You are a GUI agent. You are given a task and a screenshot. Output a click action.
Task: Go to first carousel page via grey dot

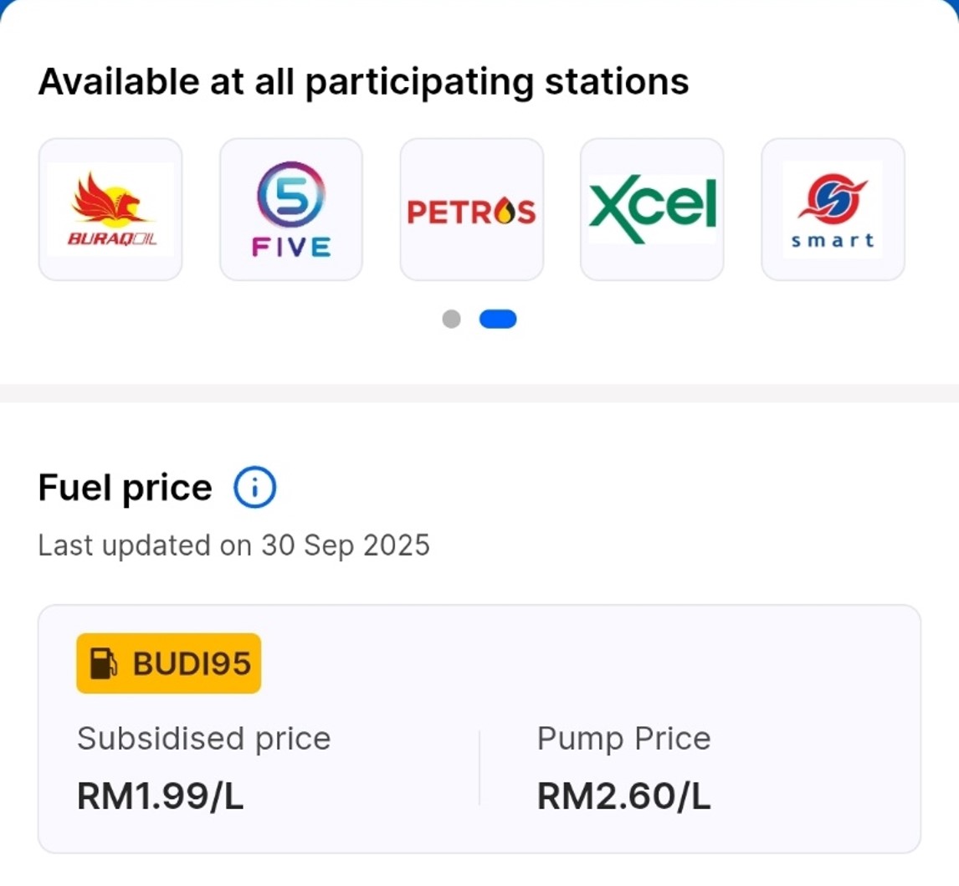coord(451,319)
